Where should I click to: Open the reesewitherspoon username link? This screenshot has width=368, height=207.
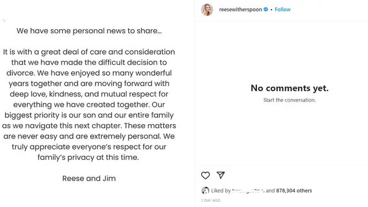pyautogui.click(x=240, y=9)
